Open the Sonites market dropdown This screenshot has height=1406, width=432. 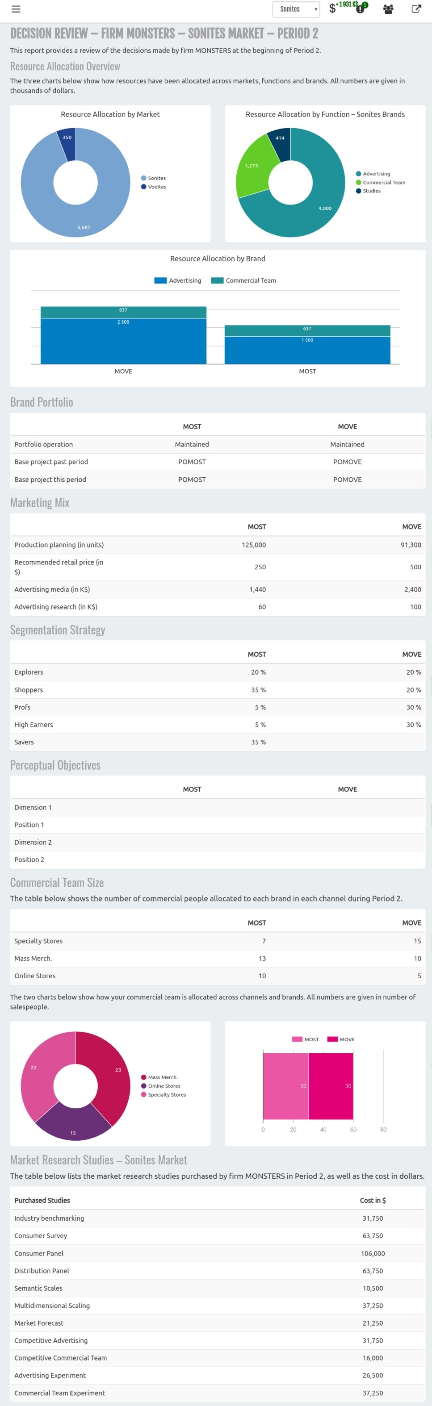pyautogui.click(x=296, y=9)
